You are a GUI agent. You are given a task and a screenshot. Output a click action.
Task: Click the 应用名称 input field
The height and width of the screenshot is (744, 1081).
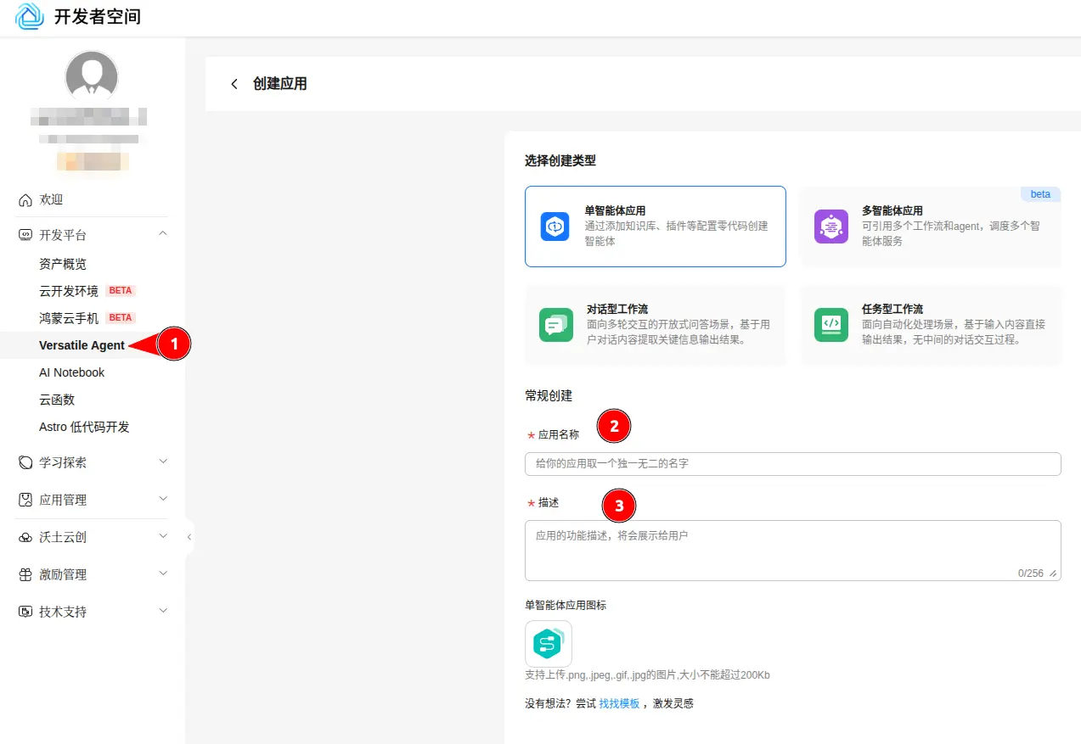tap(793, 464)
